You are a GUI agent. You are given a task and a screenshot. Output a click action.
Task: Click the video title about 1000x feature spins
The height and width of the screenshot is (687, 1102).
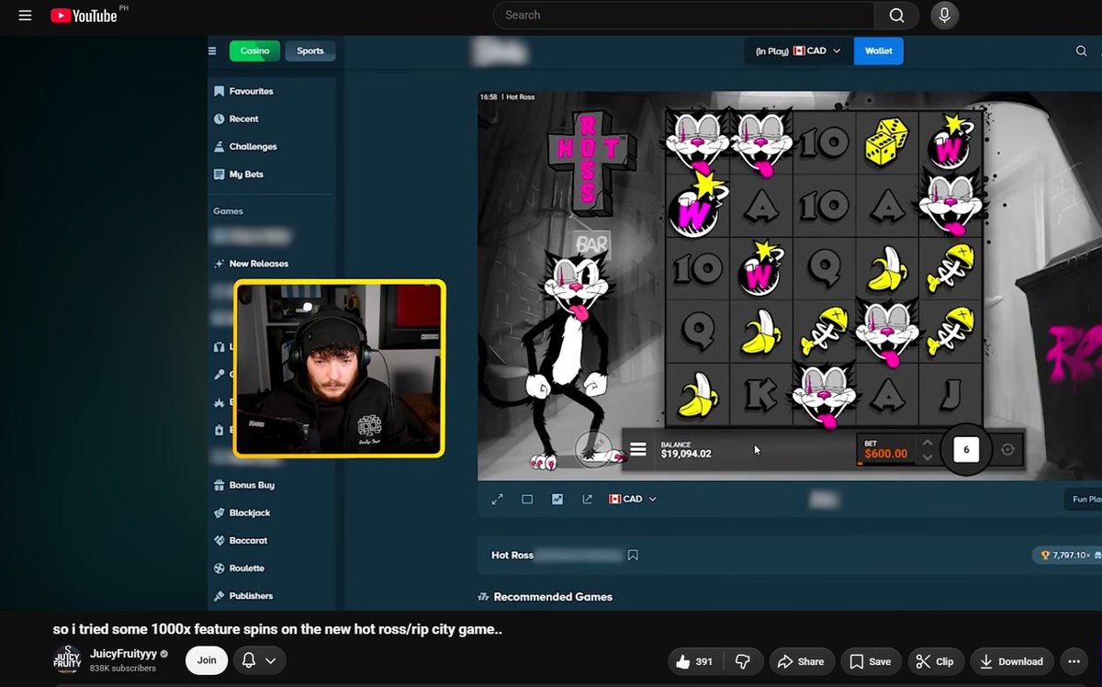pos(277,629)
